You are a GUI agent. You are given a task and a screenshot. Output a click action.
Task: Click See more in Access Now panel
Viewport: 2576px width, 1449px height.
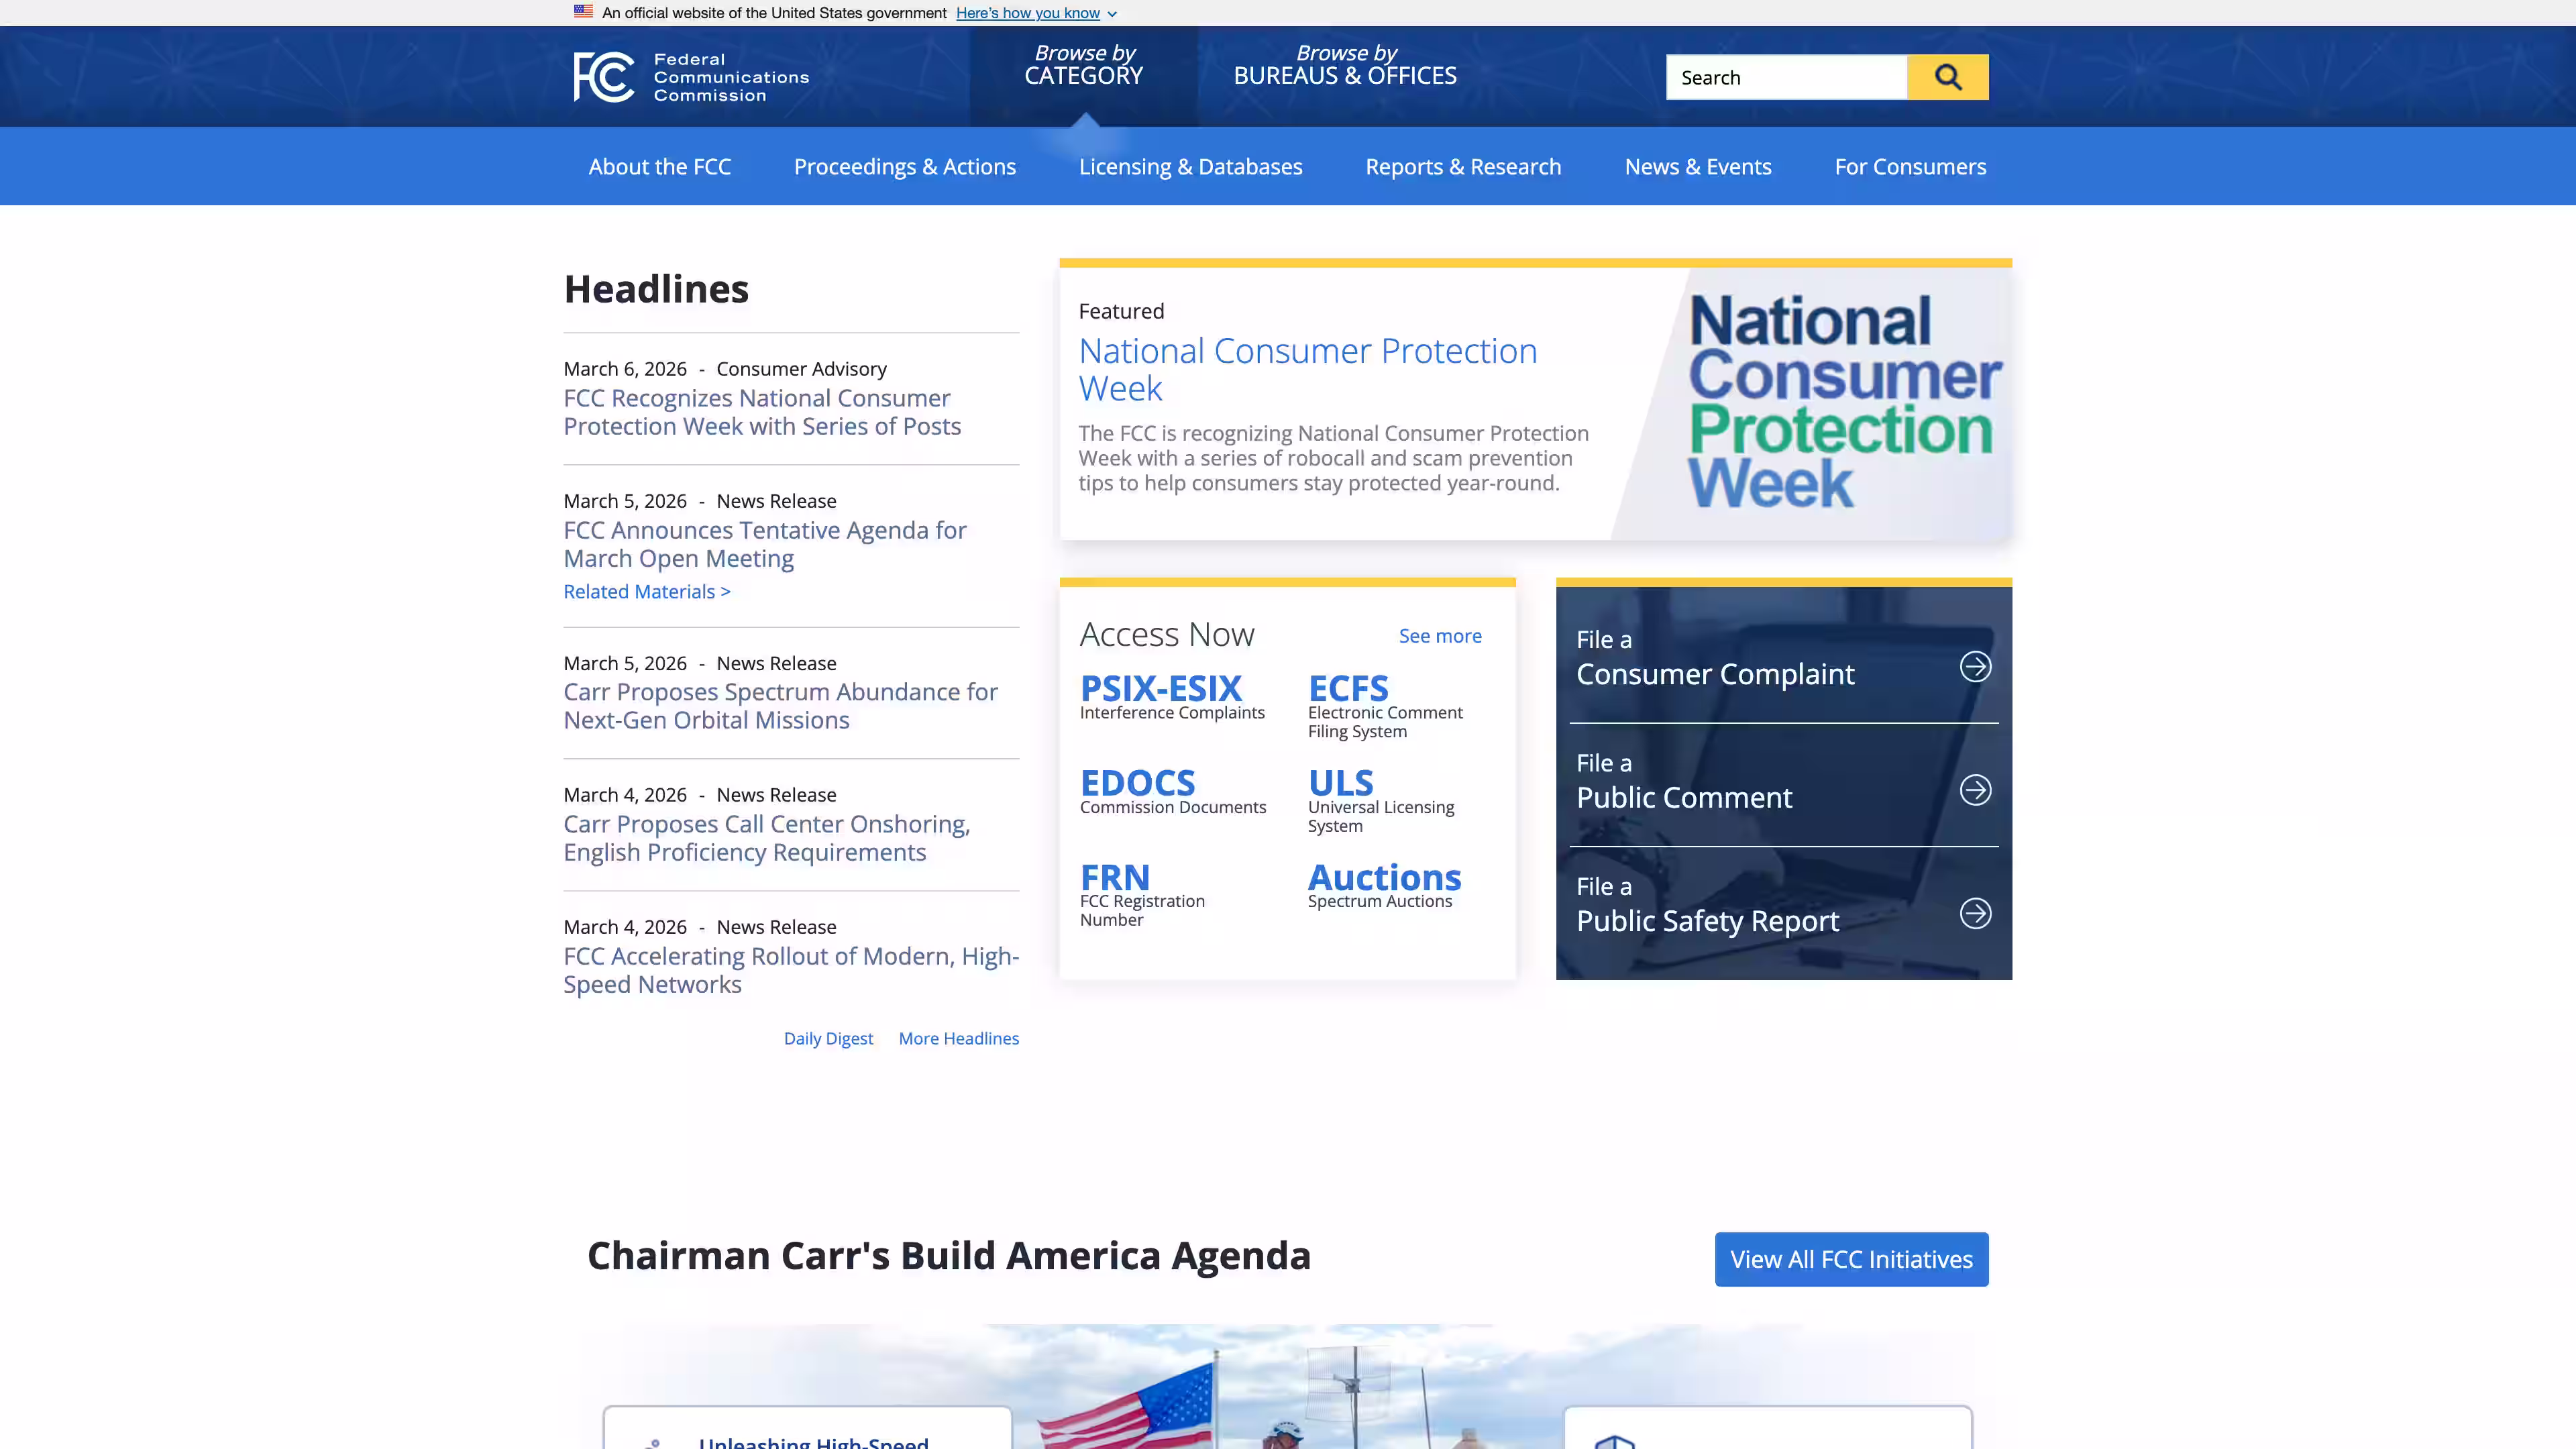click(x=1440, y=636)
